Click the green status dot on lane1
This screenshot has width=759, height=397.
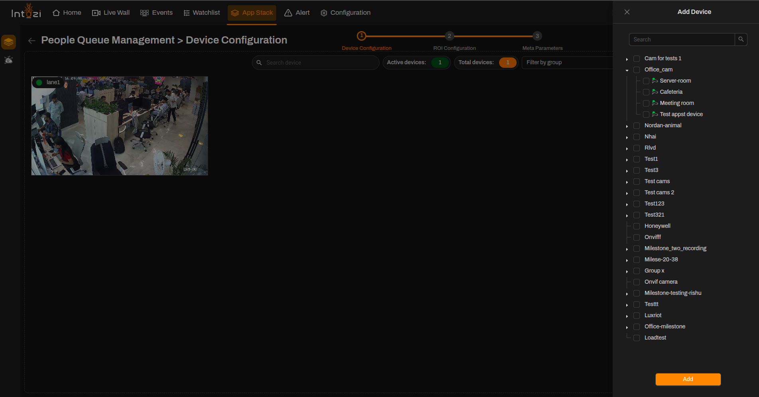point(39,83)
